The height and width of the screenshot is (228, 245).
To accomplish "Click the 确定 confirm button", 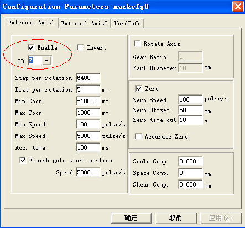I will tap(131, 218).
